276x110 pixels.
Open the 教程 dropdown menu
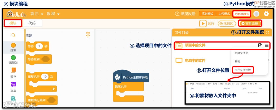(53, 14)
